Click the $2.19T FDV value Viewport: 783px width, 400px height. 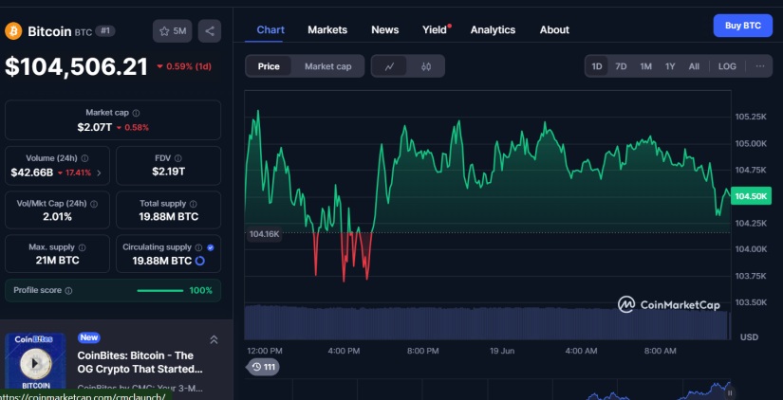coord(168,173)
